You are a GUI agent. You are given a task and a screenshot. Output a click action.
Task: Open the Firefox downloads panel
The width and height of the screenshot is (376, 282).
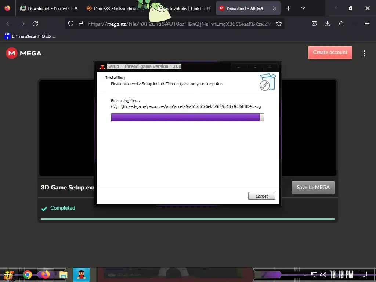tap(327, 23)
